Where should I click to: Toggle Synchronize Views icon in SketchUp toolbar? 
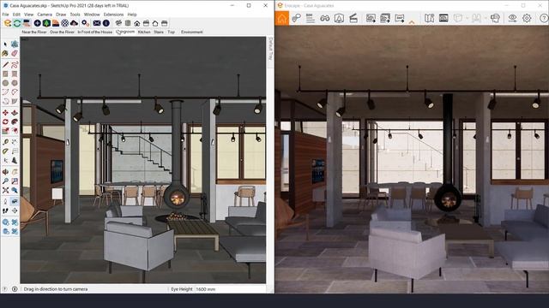(x=27, y=23)
